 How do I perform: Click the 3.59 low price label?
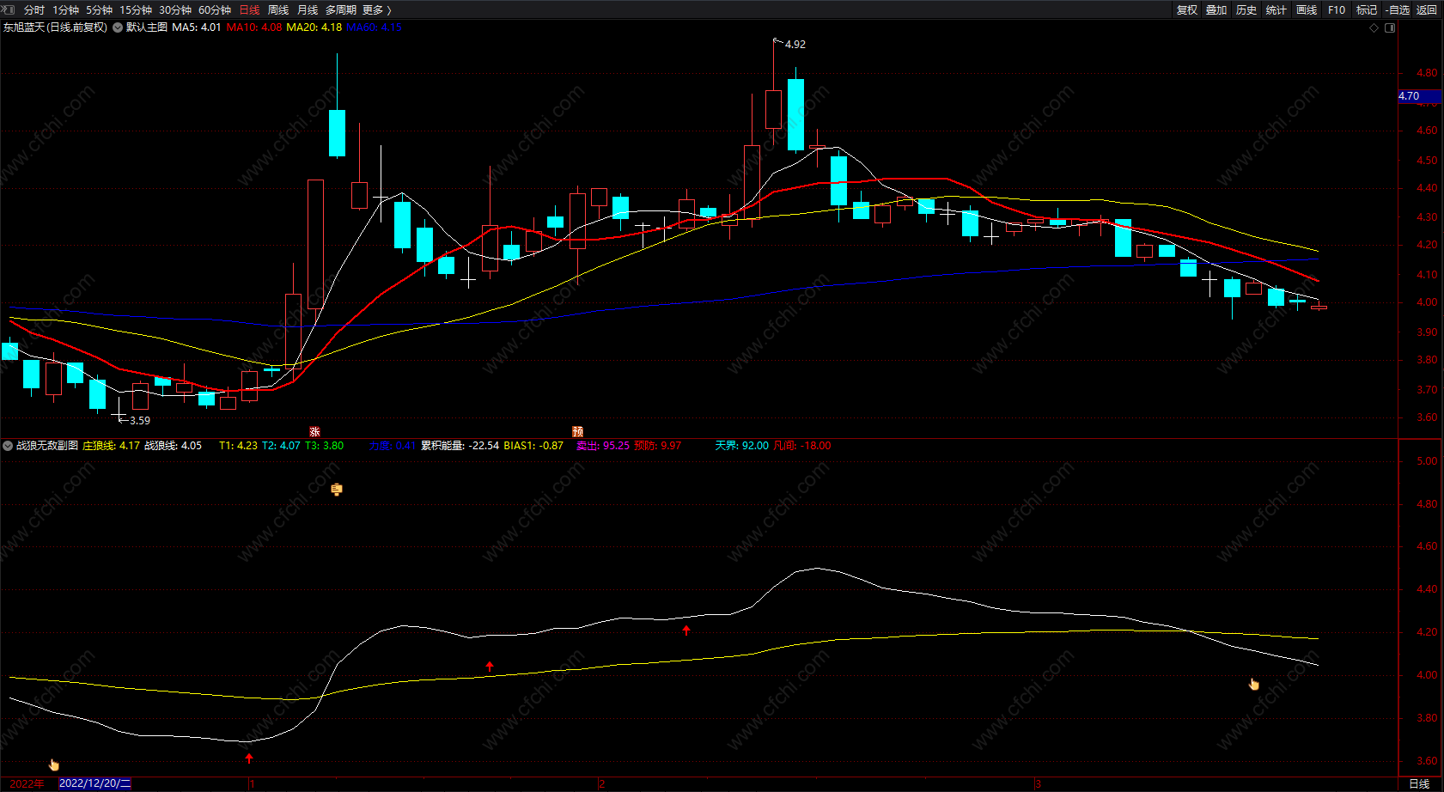(140, 421)
